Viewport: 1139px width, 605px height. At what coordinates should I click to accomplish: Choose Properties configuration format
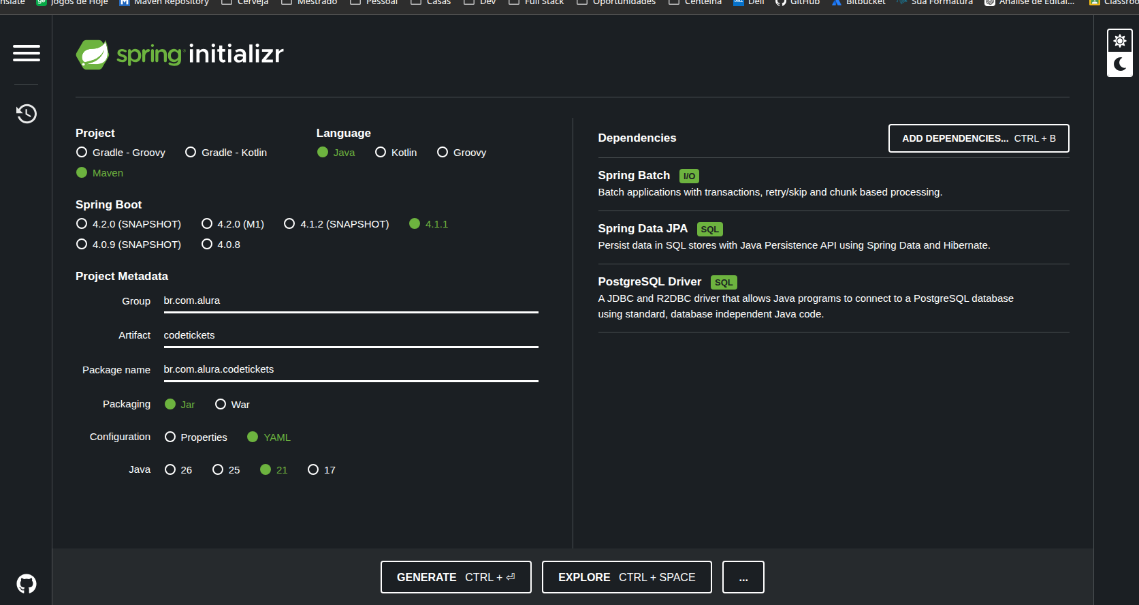(196, 437)
